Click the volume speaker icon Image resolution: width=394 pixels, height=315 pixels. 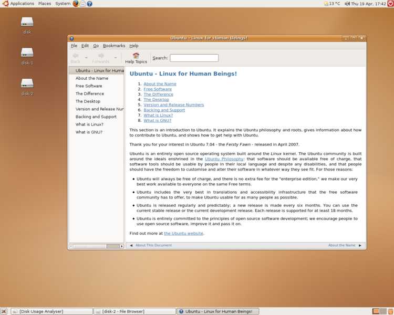click(347, 4)
